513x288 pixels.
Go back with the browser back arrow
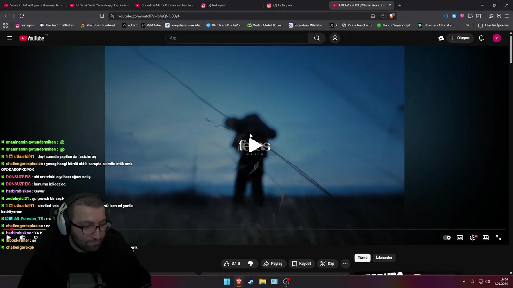[x=6, y=16]
